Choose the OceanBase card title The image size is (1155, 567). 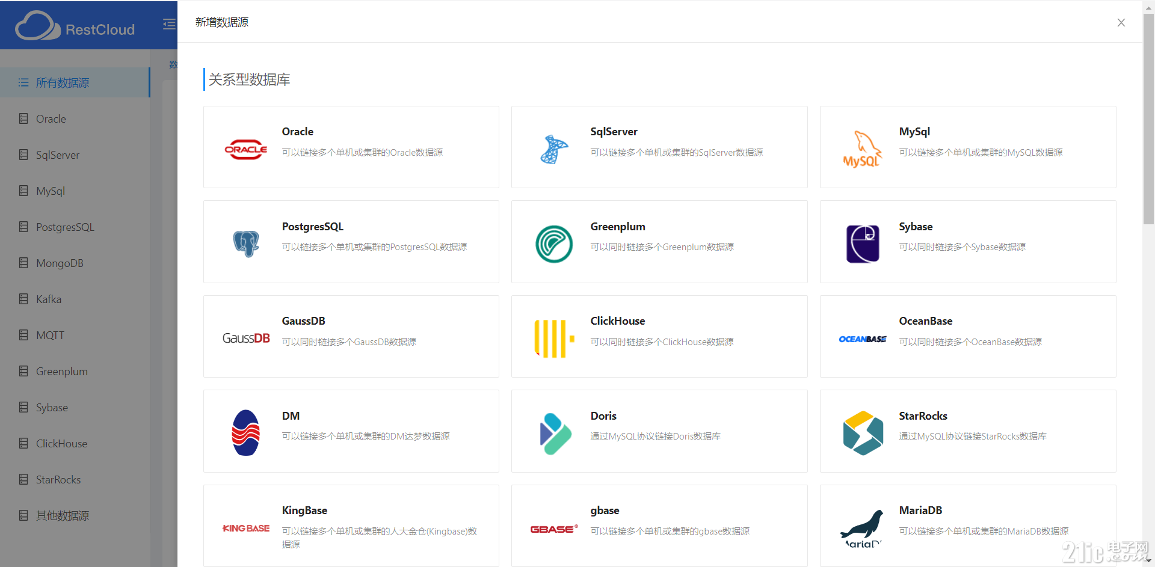coord(926,321)
